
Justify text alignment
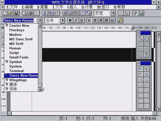107,20
